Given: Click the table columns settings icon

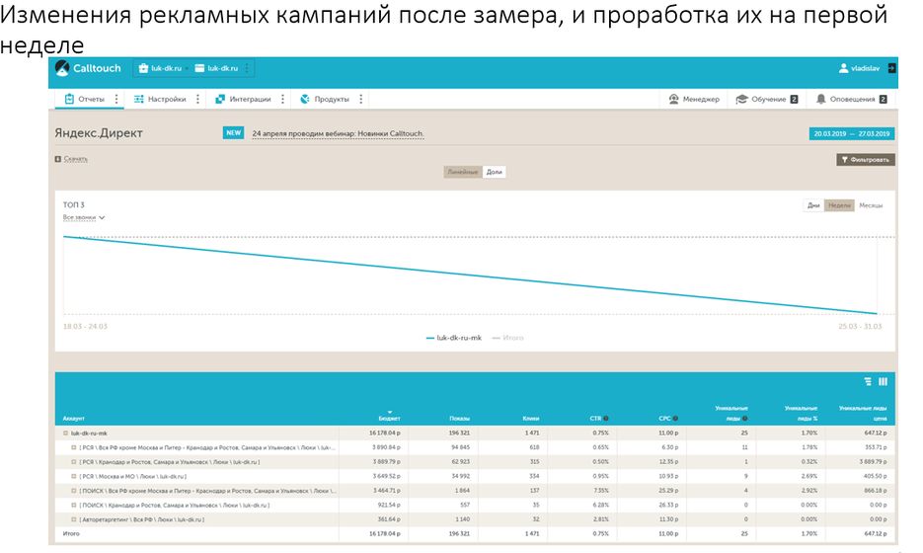Looking at the screenshot, I should (x=883, y=381).
